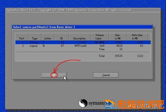Click the Free space label
The height and width of the screenshot is (112, 166).
coord(102,49)
